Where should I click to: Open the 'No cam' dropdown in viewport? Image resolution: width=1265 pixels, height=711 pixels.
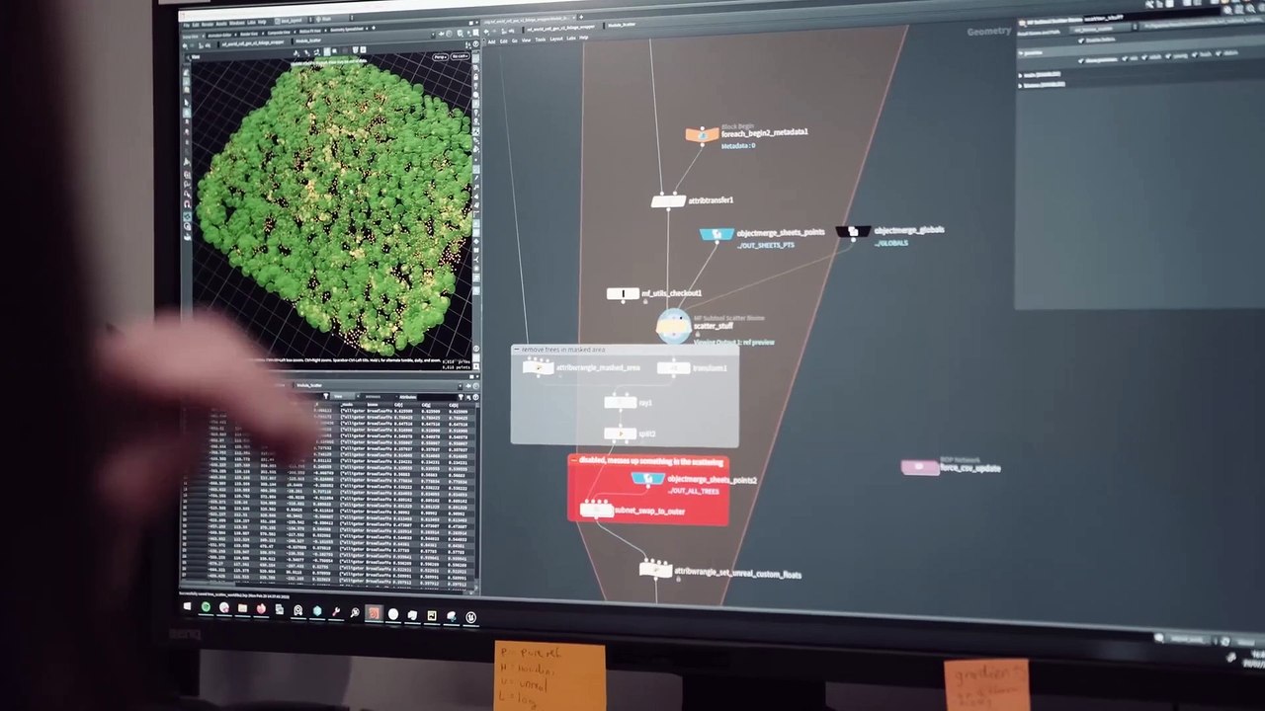[x=461, y=57]
